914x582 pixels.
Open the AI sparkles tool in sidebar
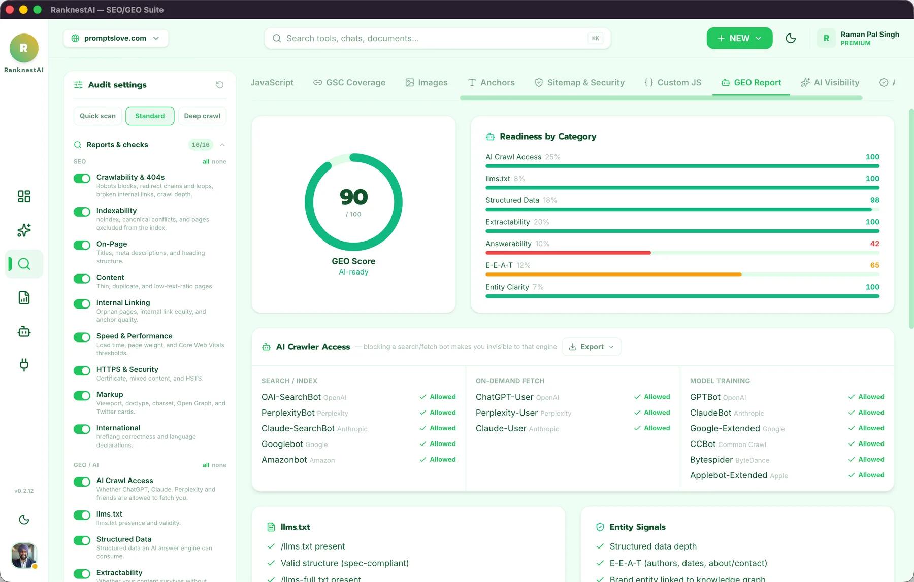24,230
